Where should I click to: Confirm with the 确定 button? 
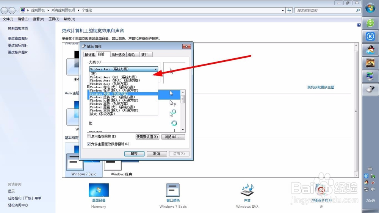click(x=135, y=154)
